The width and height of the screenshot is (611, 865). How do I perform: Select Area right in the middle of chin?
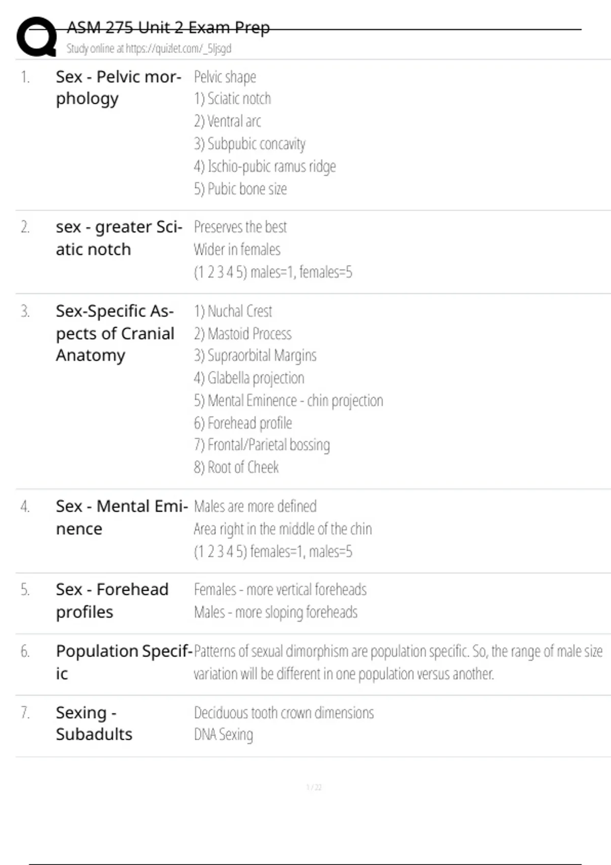(x=283, y=529)
